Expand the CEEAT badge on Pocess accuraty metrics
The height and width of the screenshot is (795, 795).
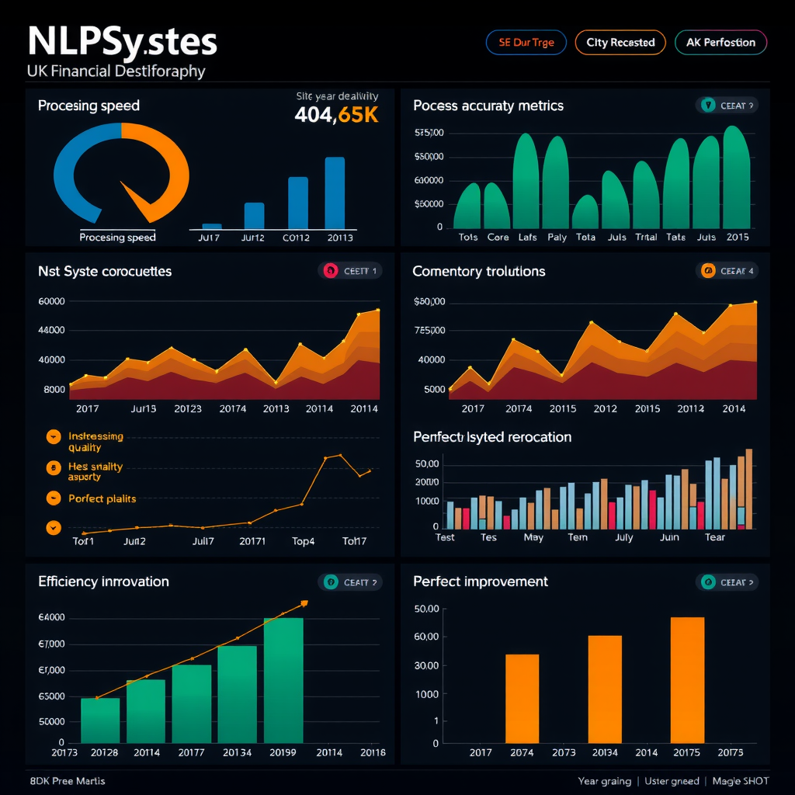pyautogui.click(x=727, y=105)
